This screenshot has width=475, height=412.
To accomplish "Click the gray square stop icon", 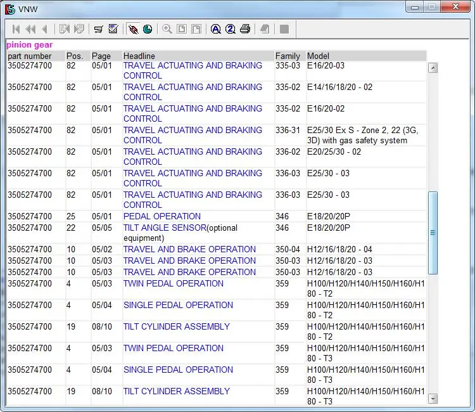I will [284, 29].
